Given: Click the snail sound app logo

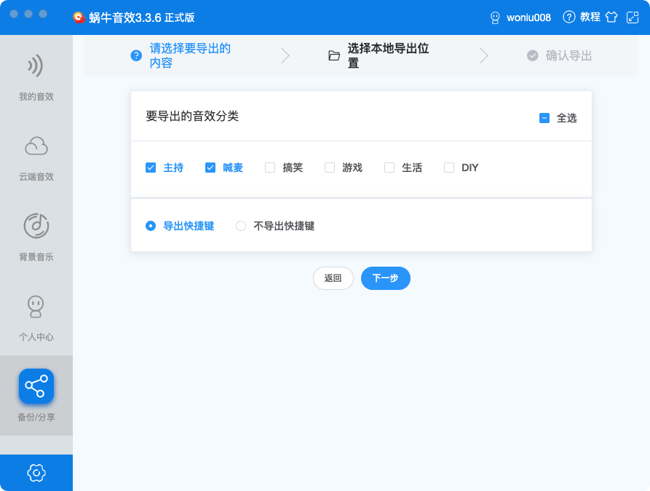Looking at the screenshot, I should (x=79, y=17).
